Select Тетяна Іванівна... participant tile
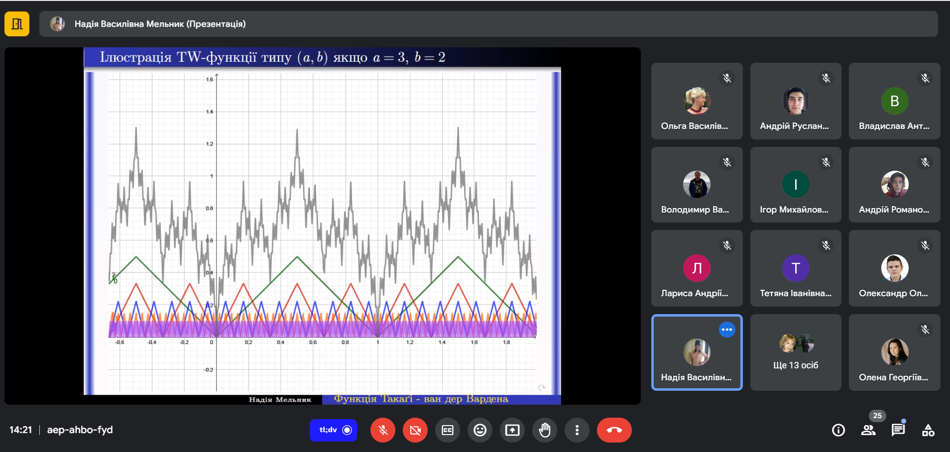This screenshot has width=950, height=452. point(796,268)
